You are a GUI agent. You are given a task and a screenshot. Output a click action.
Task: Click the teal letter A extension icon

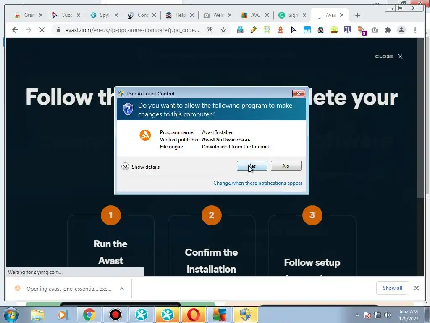(240, 30)
